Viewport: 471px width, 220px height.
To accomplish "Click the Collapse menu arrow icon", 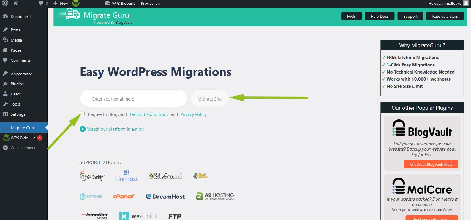I will (5, 148).
